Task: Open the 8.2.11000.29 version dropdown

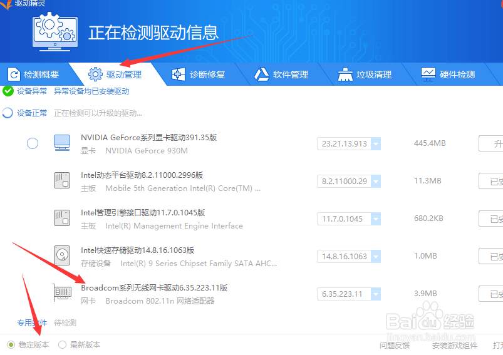Action: (376, 181)
